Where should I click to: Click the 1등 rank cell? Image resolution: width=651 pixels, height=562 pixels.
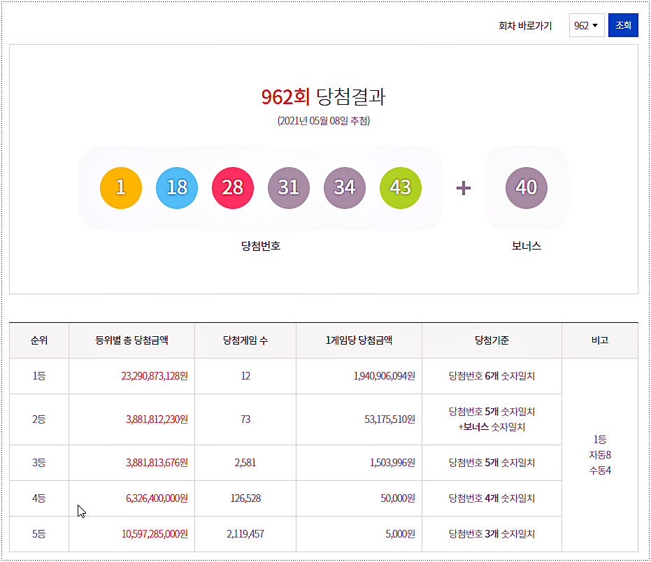pyautogui.click(x=39, y=376)
